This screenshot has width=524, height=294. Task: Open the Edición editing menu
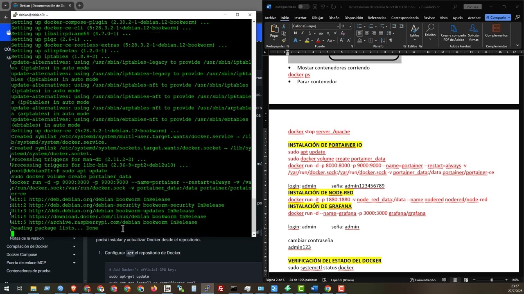(430, 31)
